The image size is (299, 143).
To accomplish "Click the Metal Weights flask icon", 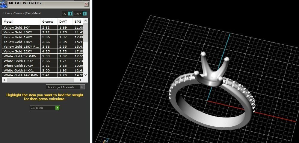I will pos(3,4).
